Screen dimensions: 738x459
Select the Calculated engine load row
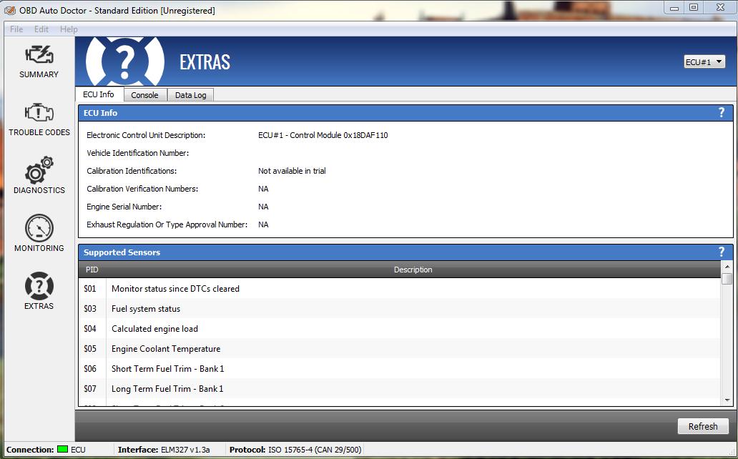pyautogui.click(x=399, y=329)
